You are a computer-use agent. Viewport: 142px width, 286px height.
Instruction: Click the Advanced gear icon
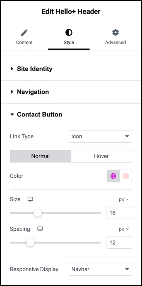click(x=115, y=33)
